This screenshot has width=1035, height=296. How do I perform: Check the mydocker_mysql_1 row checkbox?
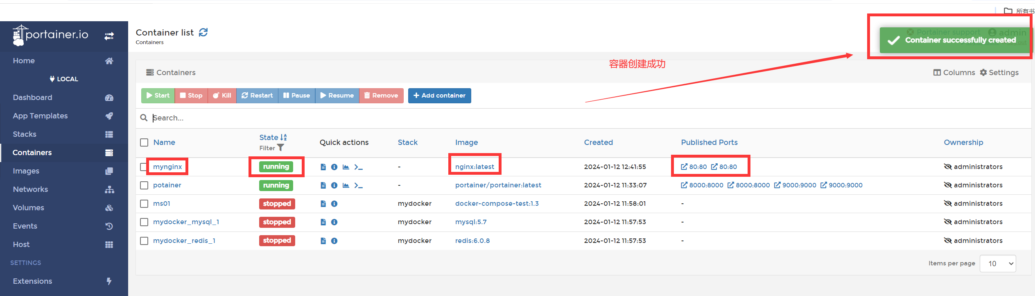[144, 222]
